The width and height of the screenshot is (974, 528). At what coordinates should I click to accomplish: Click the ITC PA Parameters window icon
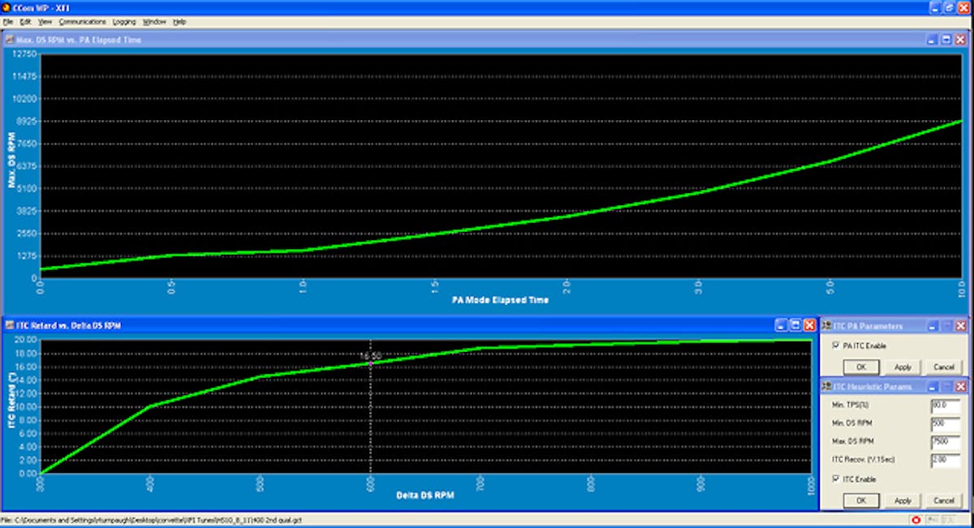pyautogui.click(x=828, y=326)
